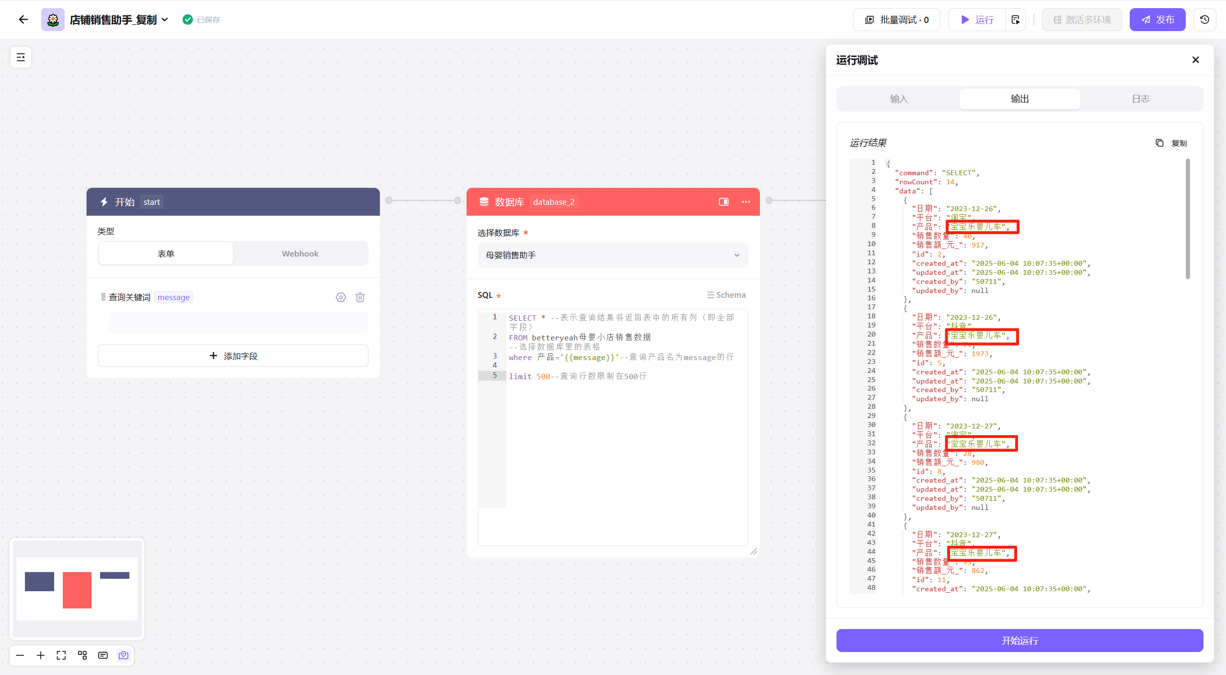Click the 发布 publish button
The image size is (1226, 675).
pos(1157,20)
